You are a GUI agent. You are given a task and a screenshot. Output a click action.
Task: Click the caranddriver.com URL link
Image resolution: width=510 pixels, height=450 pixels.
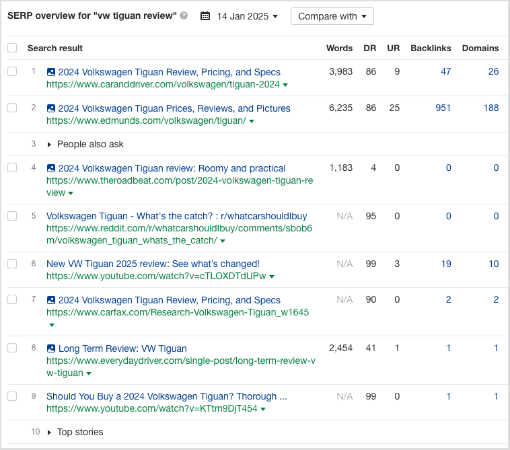pos(163,84)
